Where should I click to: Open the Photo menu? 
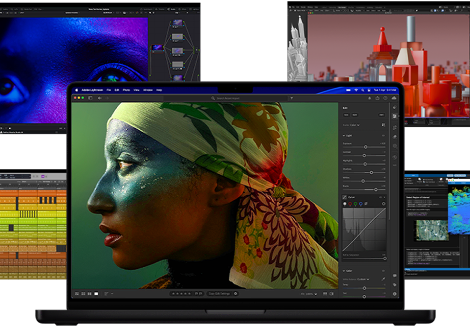pyautogui.click(x=126, y=90)
